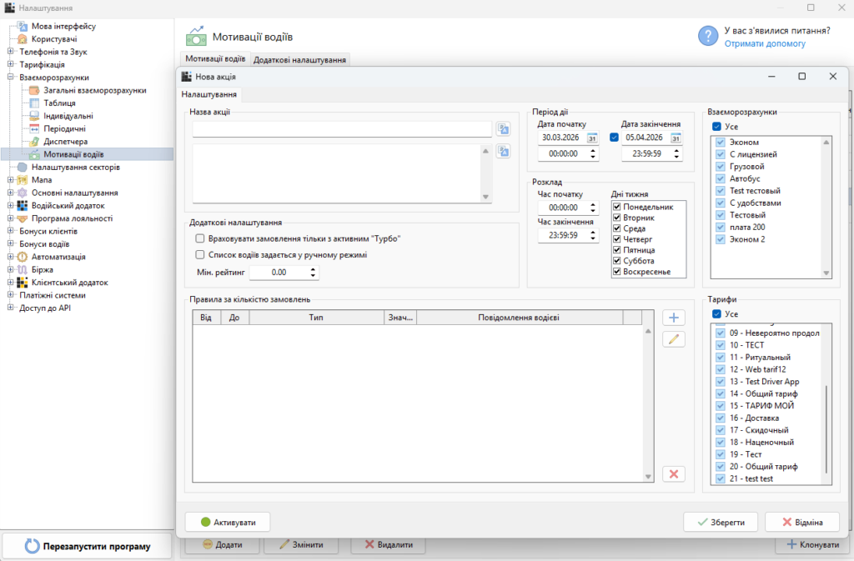
Task: Toggle the Список водіїв задається у ручному режимі checkbox
Action: coord(200,255)
